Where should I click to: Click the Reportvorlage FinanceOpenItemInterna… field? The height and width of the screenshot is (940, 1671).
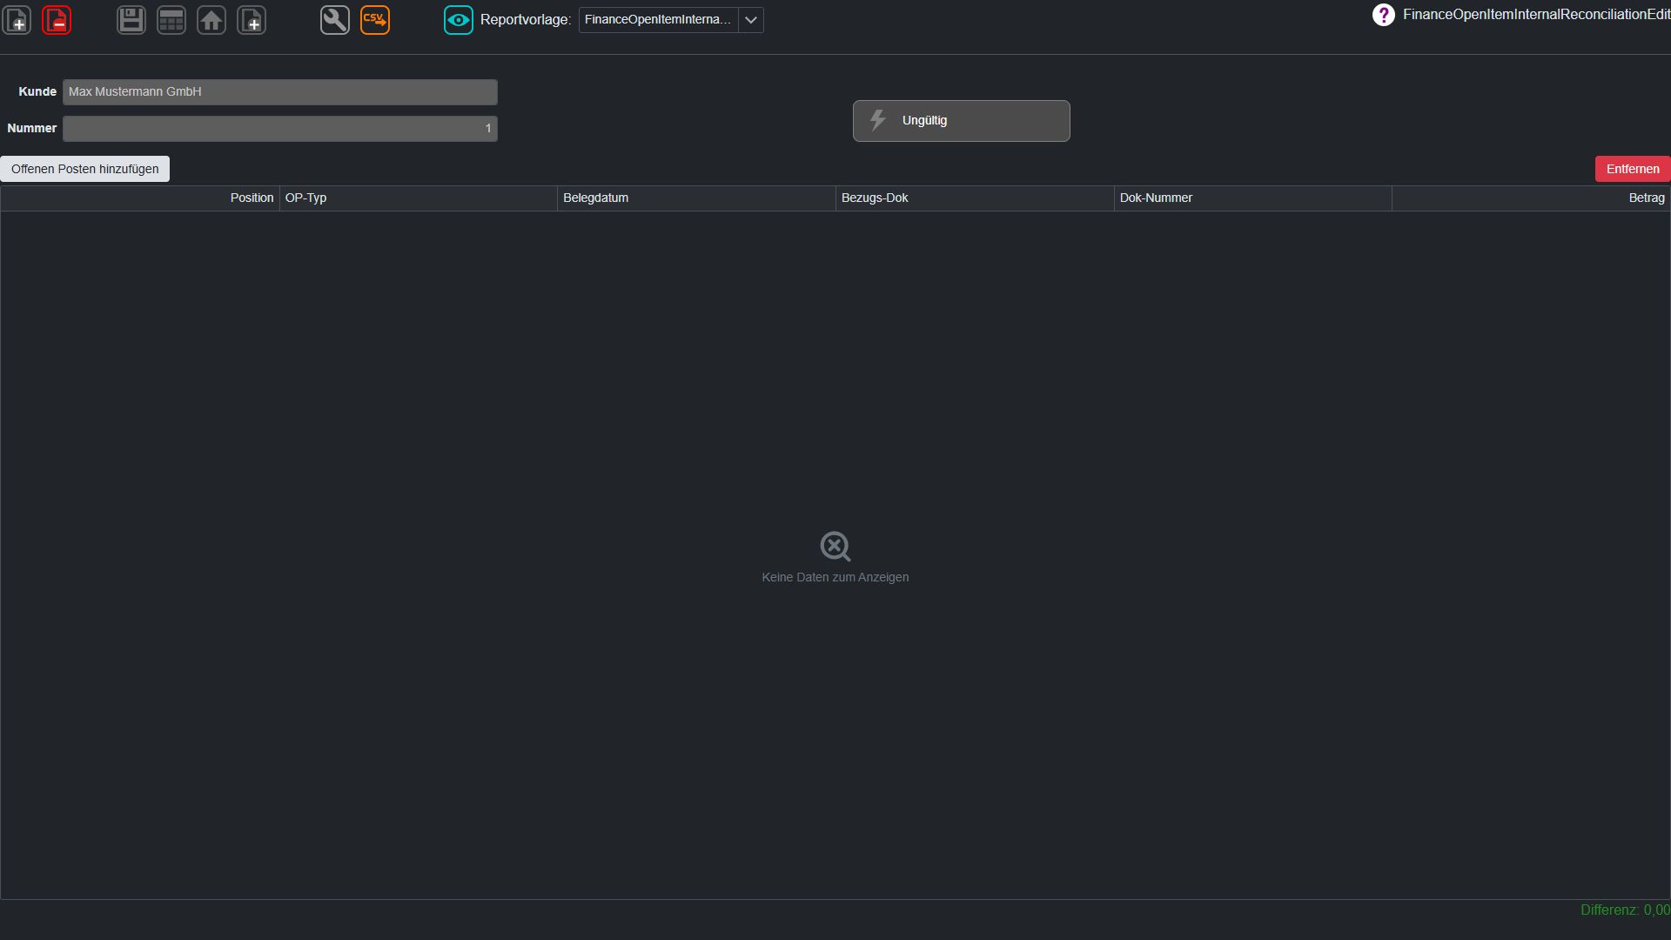tap(658, 20)
